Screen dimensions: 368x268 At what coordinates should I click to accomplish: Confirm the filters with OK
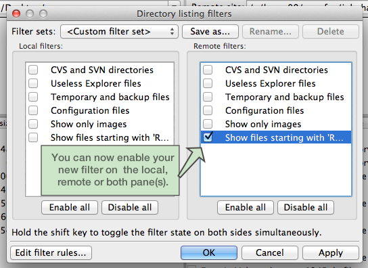click(209, 252)
